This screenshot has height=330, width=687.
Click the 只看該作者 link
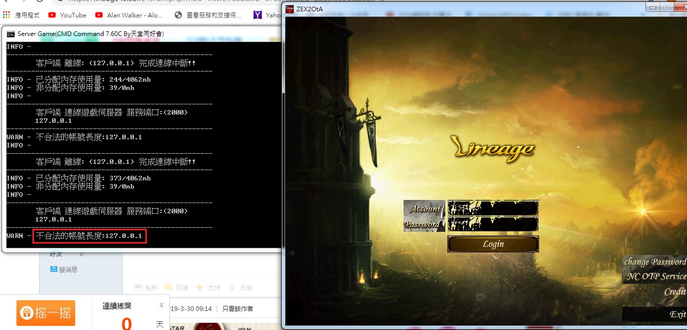[x=238, y=309]
